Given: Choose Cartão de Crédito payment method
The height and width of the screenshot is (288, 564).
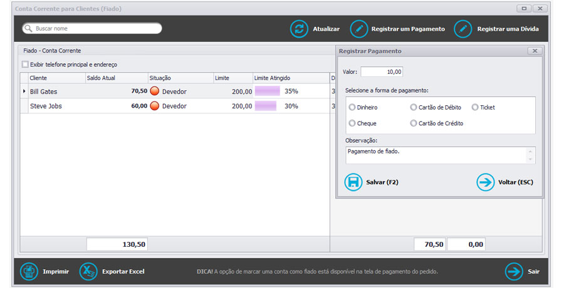Looking at the screenshot, I should [414, 123].
